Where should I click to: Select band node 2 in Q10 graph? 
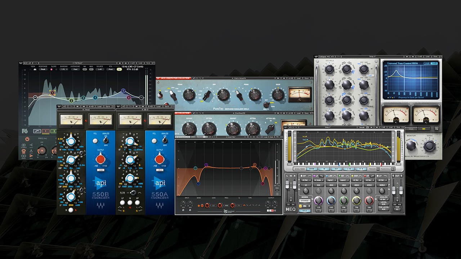(x=198, y=183)
